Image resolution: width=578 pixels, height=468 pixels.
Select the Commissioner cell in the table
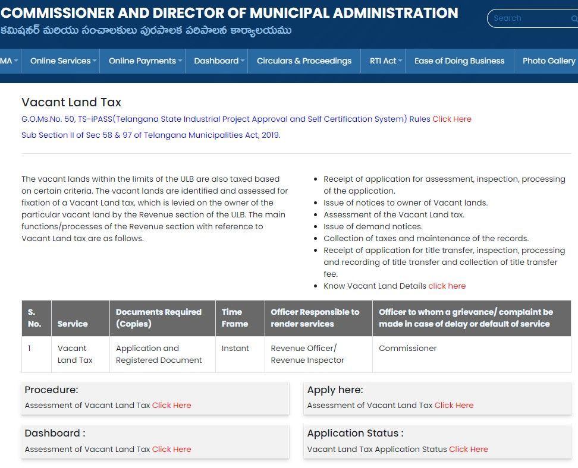pos(408,348)
